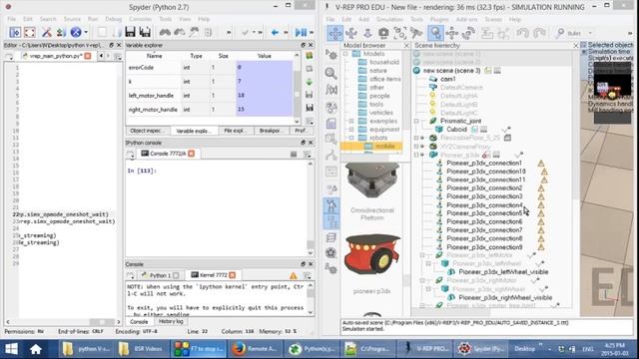The image size is (639, 359).
Task: Toggle the model browser sidebar icon in V-REP
Action: 330,205
